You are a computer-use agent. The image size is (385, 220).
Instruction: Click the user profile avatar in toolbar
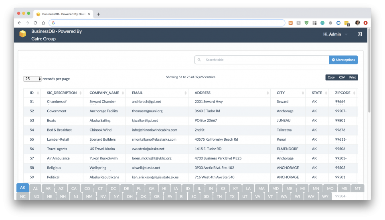point(357,23)
